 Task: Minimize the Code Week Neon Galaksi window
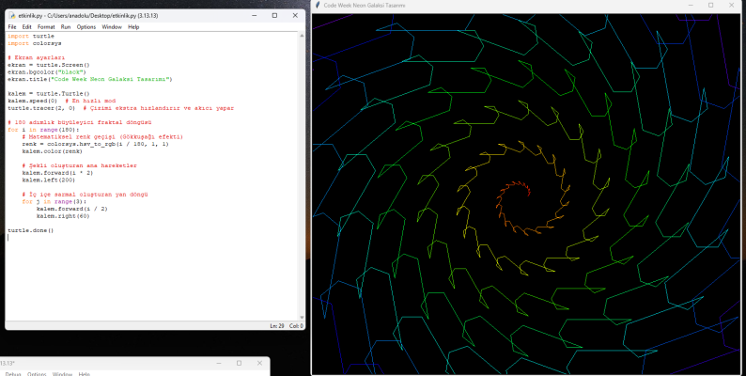[691, 6]
